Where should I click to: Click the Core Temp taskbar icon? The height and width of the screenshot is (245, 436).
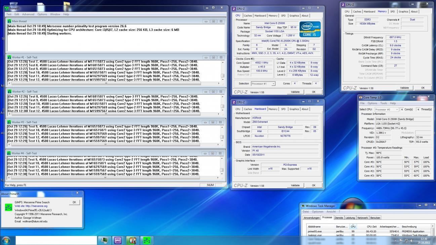[132, 240]
